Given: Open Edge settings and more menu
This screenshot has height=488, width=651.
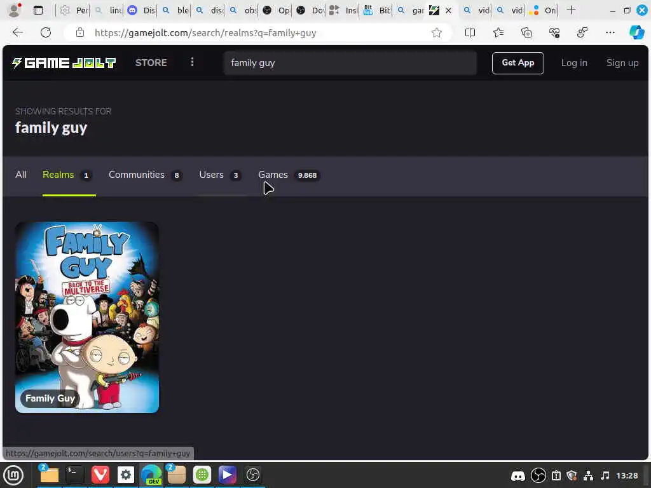Looking at the screenshot, I should [x=610, y=32].
